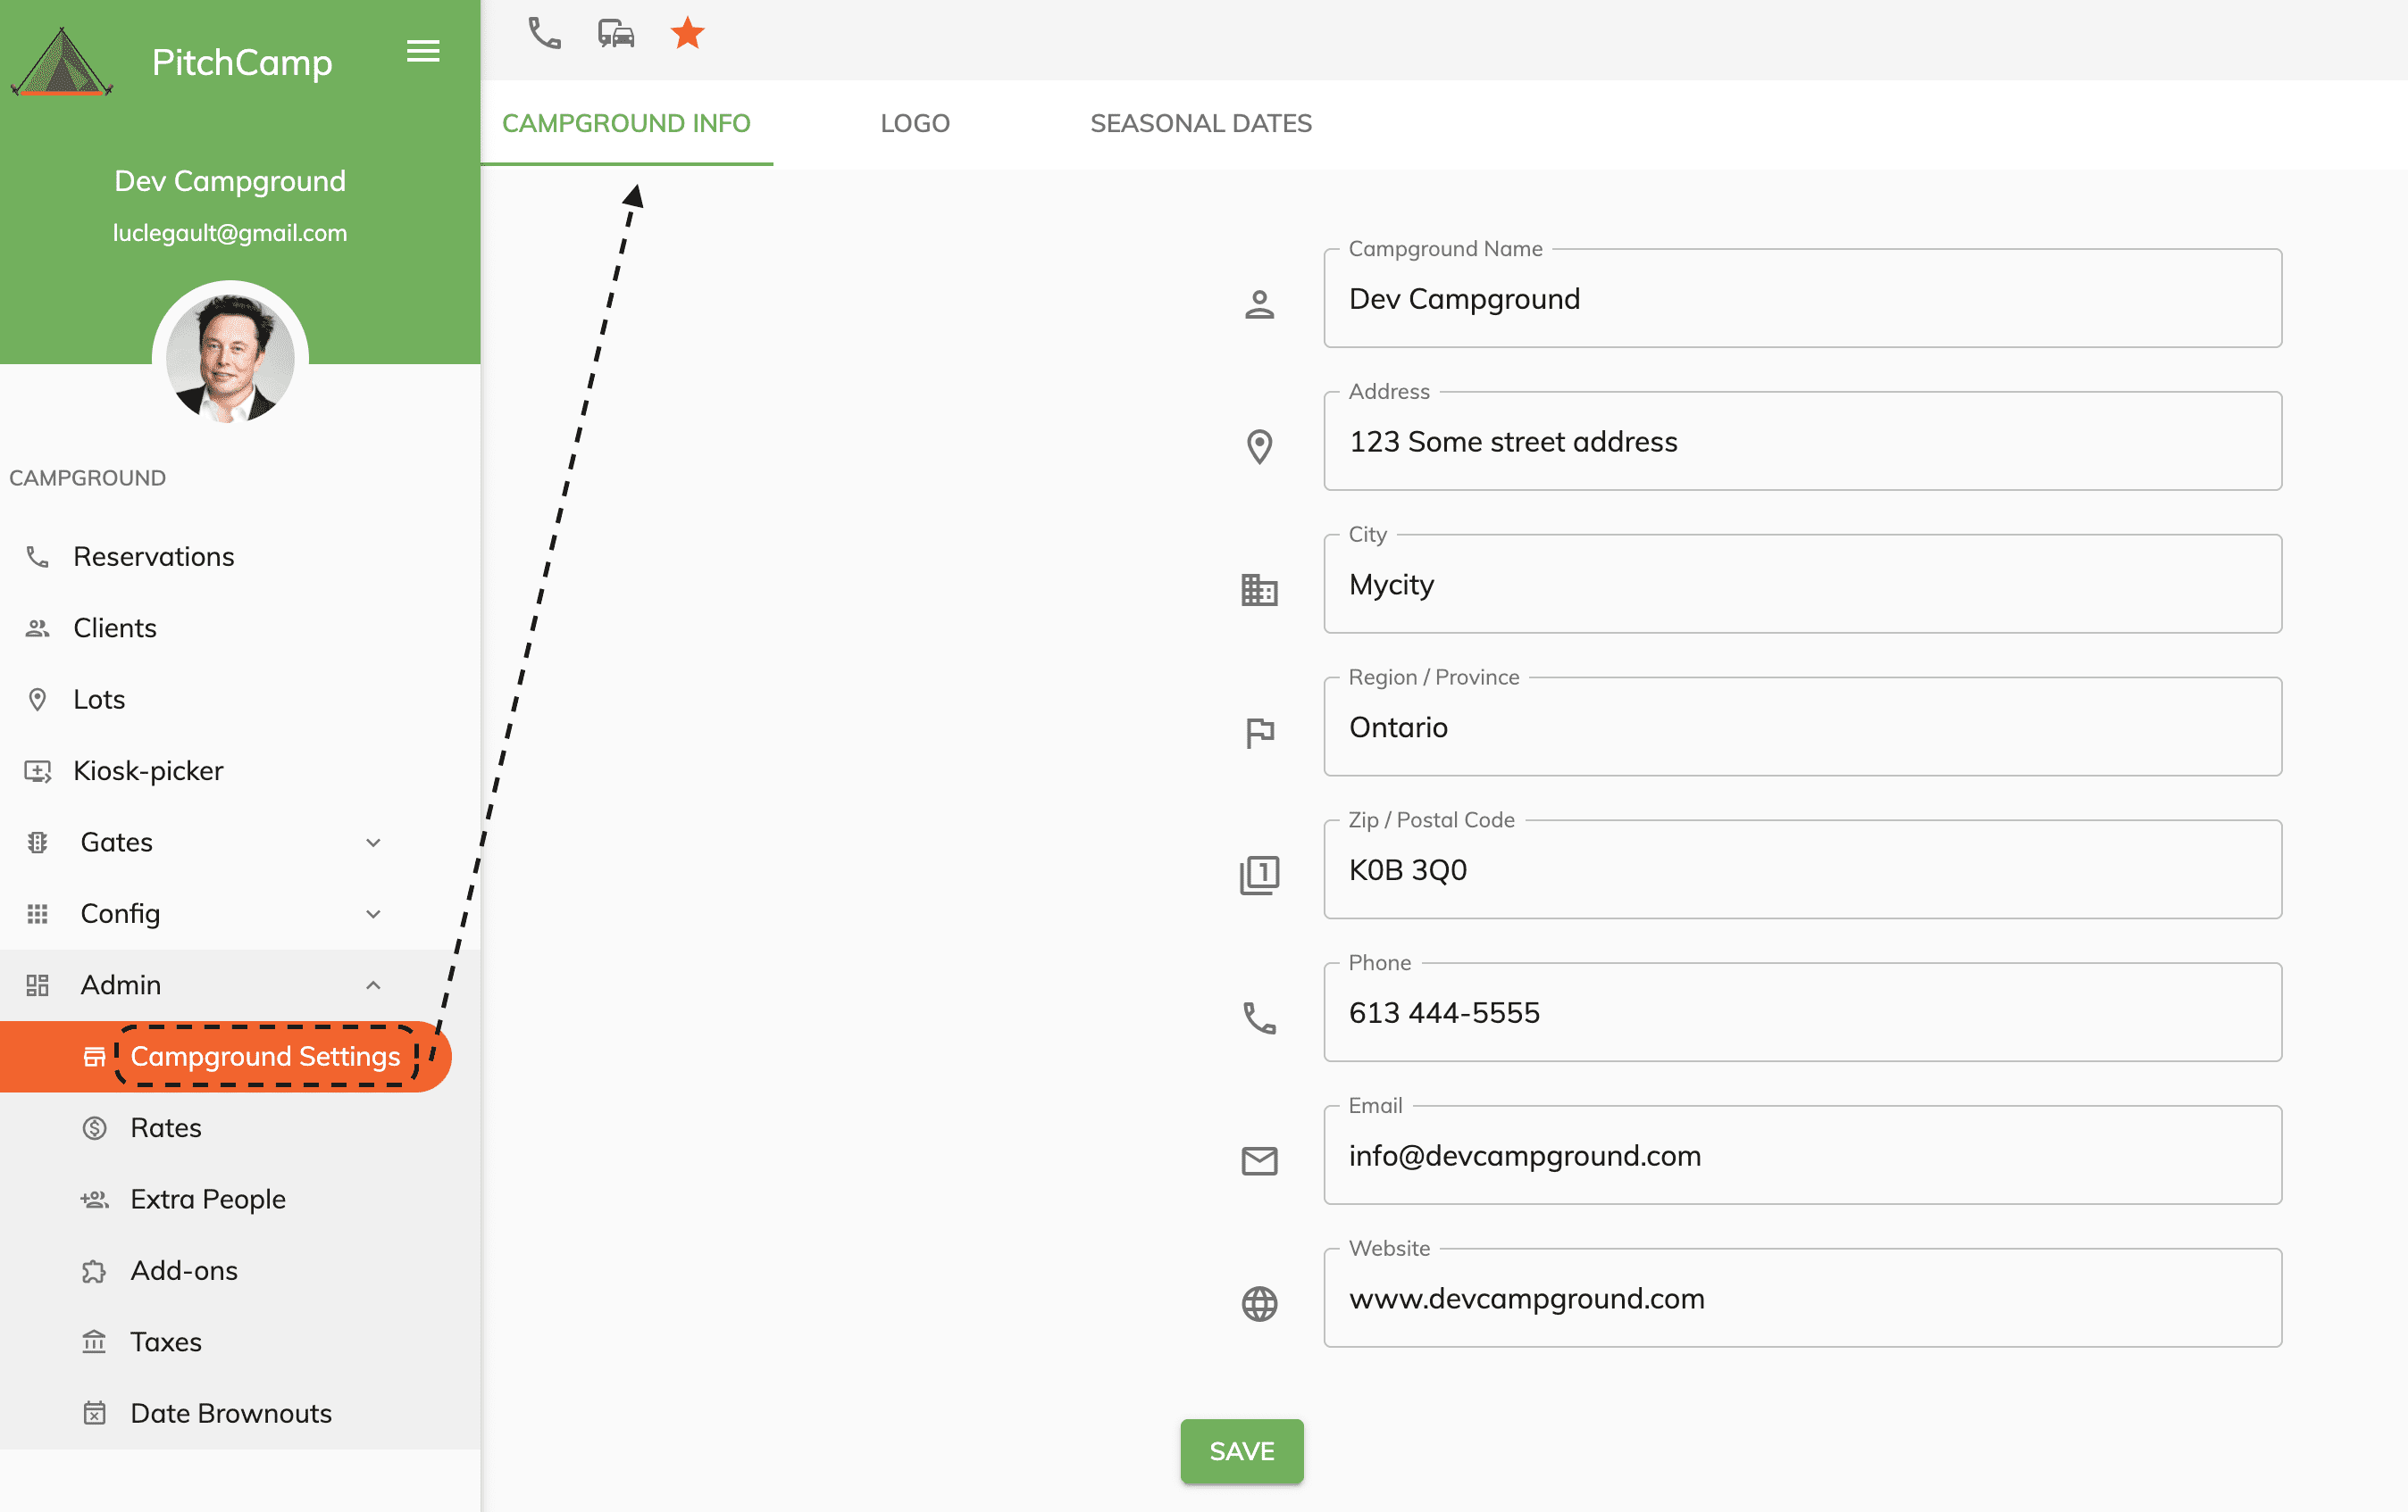Image resolution: width=2408 pixels, height=1512 pixels.
Task: Open the RV and car shortcut in the top toolbar
Action: [616, 34]
